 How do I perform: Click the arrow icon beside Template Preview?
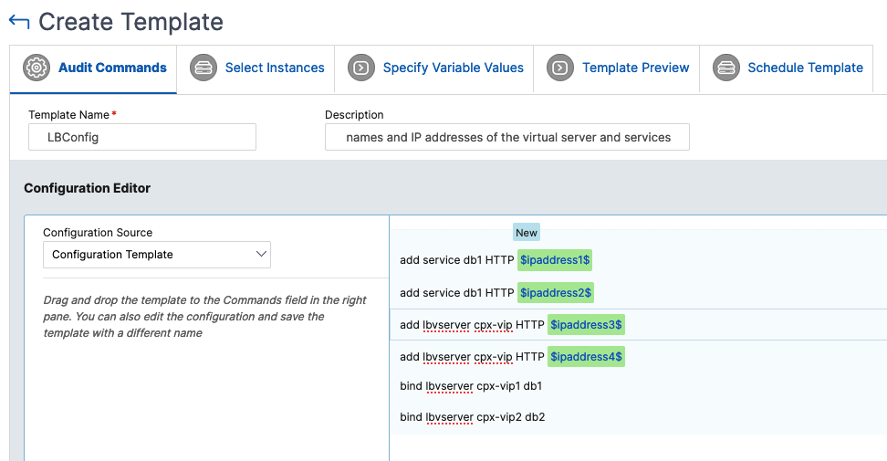[560, 68]
